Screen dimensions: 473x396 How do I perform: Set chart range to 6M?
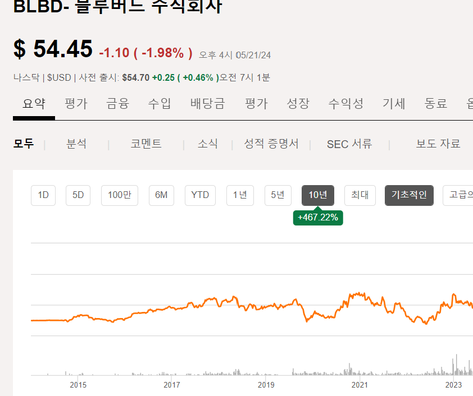pos(161,195)
